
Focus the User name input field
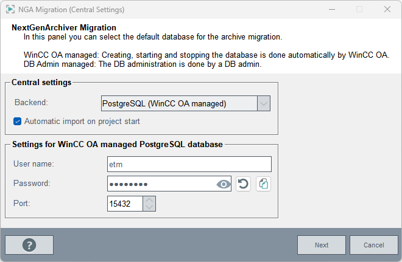coord(189,164)
